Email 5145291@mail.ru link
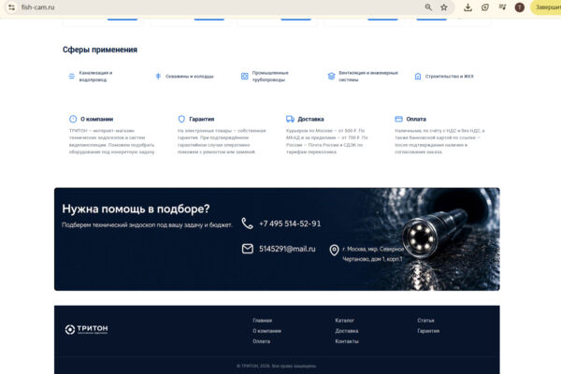Image resolution: width=561 pixels, height=374 pixels. coord(287,249)
